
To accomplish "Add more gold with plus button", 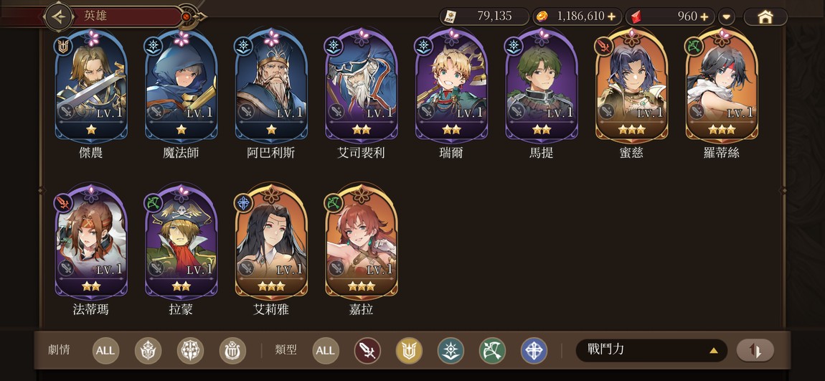I will 611,17.
